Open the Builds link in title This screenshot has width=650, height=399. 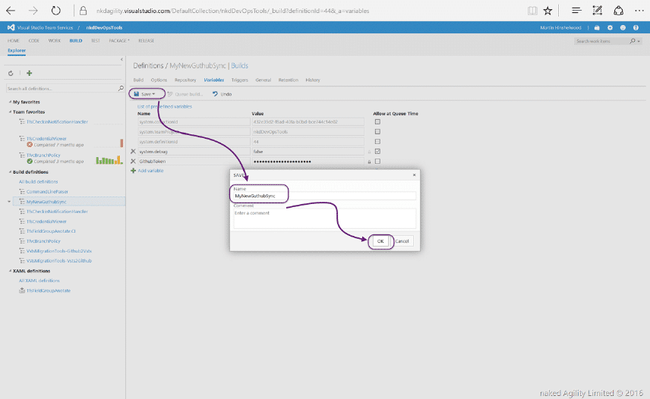(x=240, y=65)
